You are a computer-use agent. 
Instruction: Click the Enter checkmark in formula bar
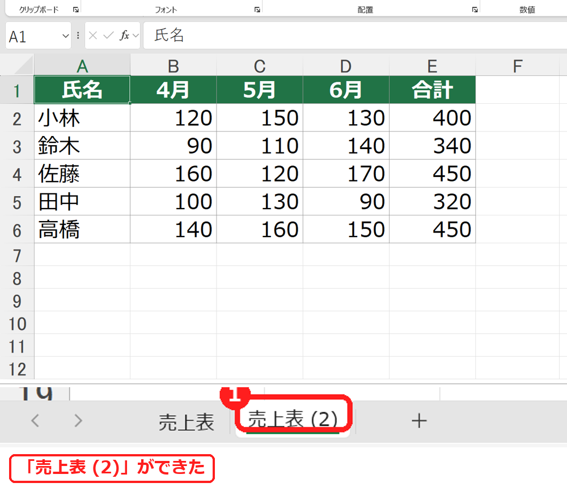click(x=108, y=35)
